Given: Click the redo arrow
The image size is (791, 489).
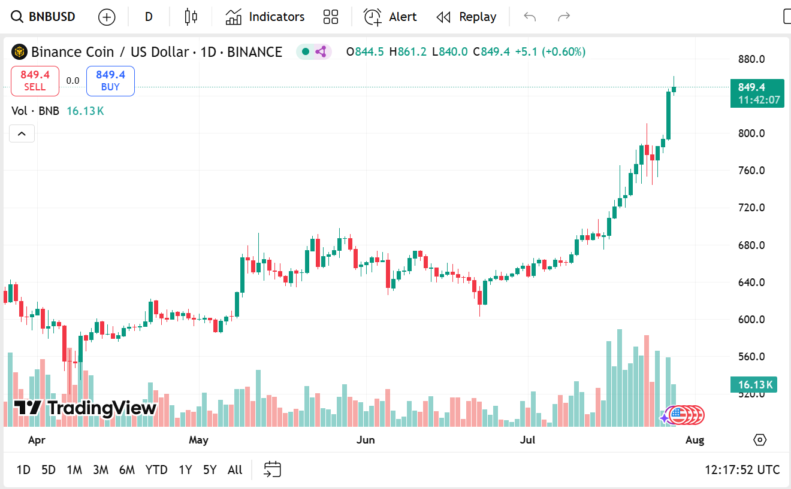Looking at the screenshot, I should [564, 17].
